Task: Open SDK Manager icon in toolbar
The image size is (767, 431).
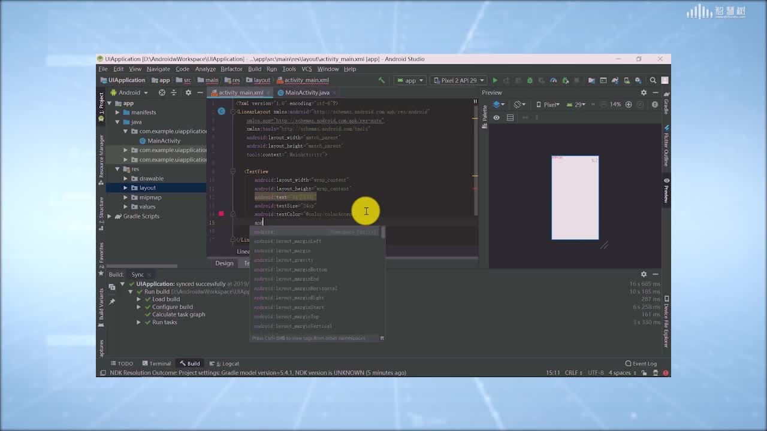Action: [638, 80]
